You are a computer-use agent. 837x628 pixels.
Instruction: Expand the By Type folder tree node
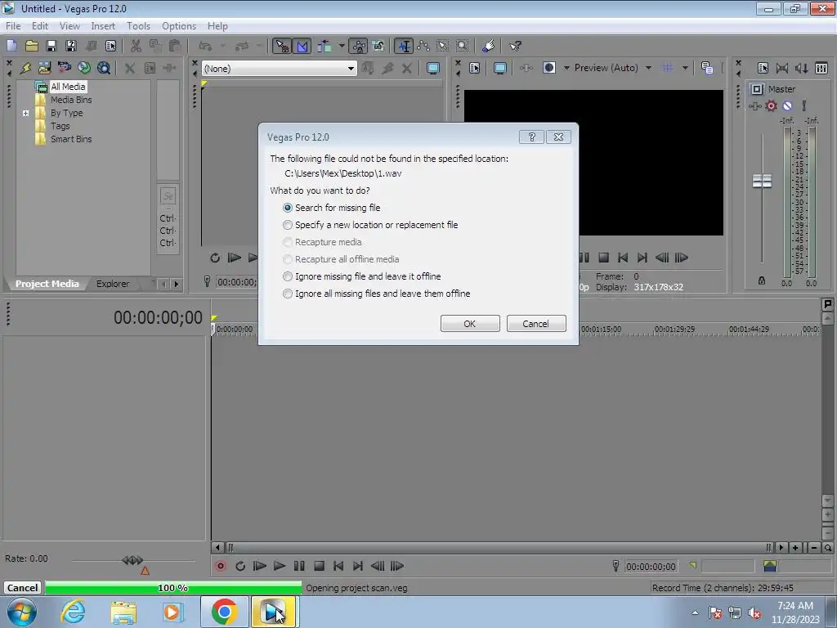(x=25, y=113)
